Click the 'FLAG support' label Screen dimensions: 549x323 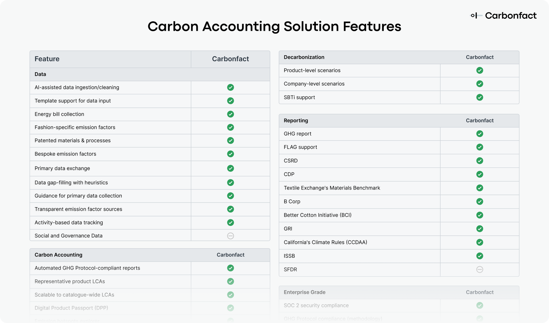pyautogui.click(x=300, y=147)
